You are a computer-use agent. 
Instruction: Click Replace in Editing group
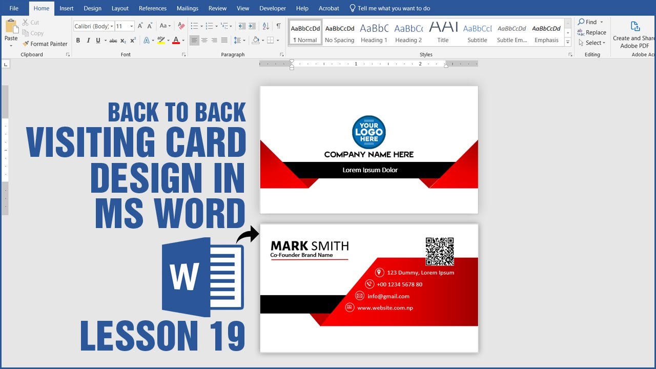pos(592,32)
